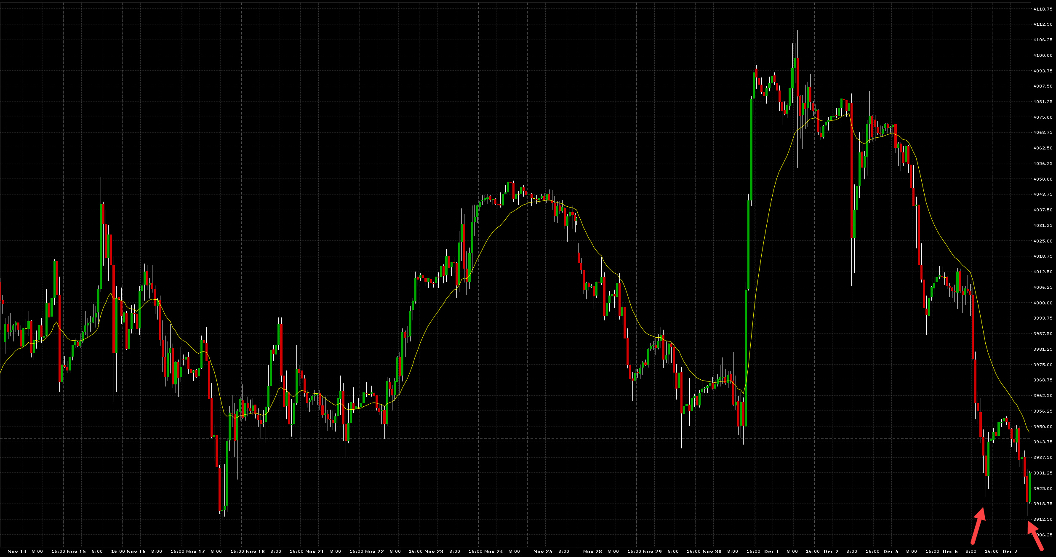This screenshot has width=1056, height=557.
Task: Click the 4000.00 price axis label
Action: pos(1043,303)
